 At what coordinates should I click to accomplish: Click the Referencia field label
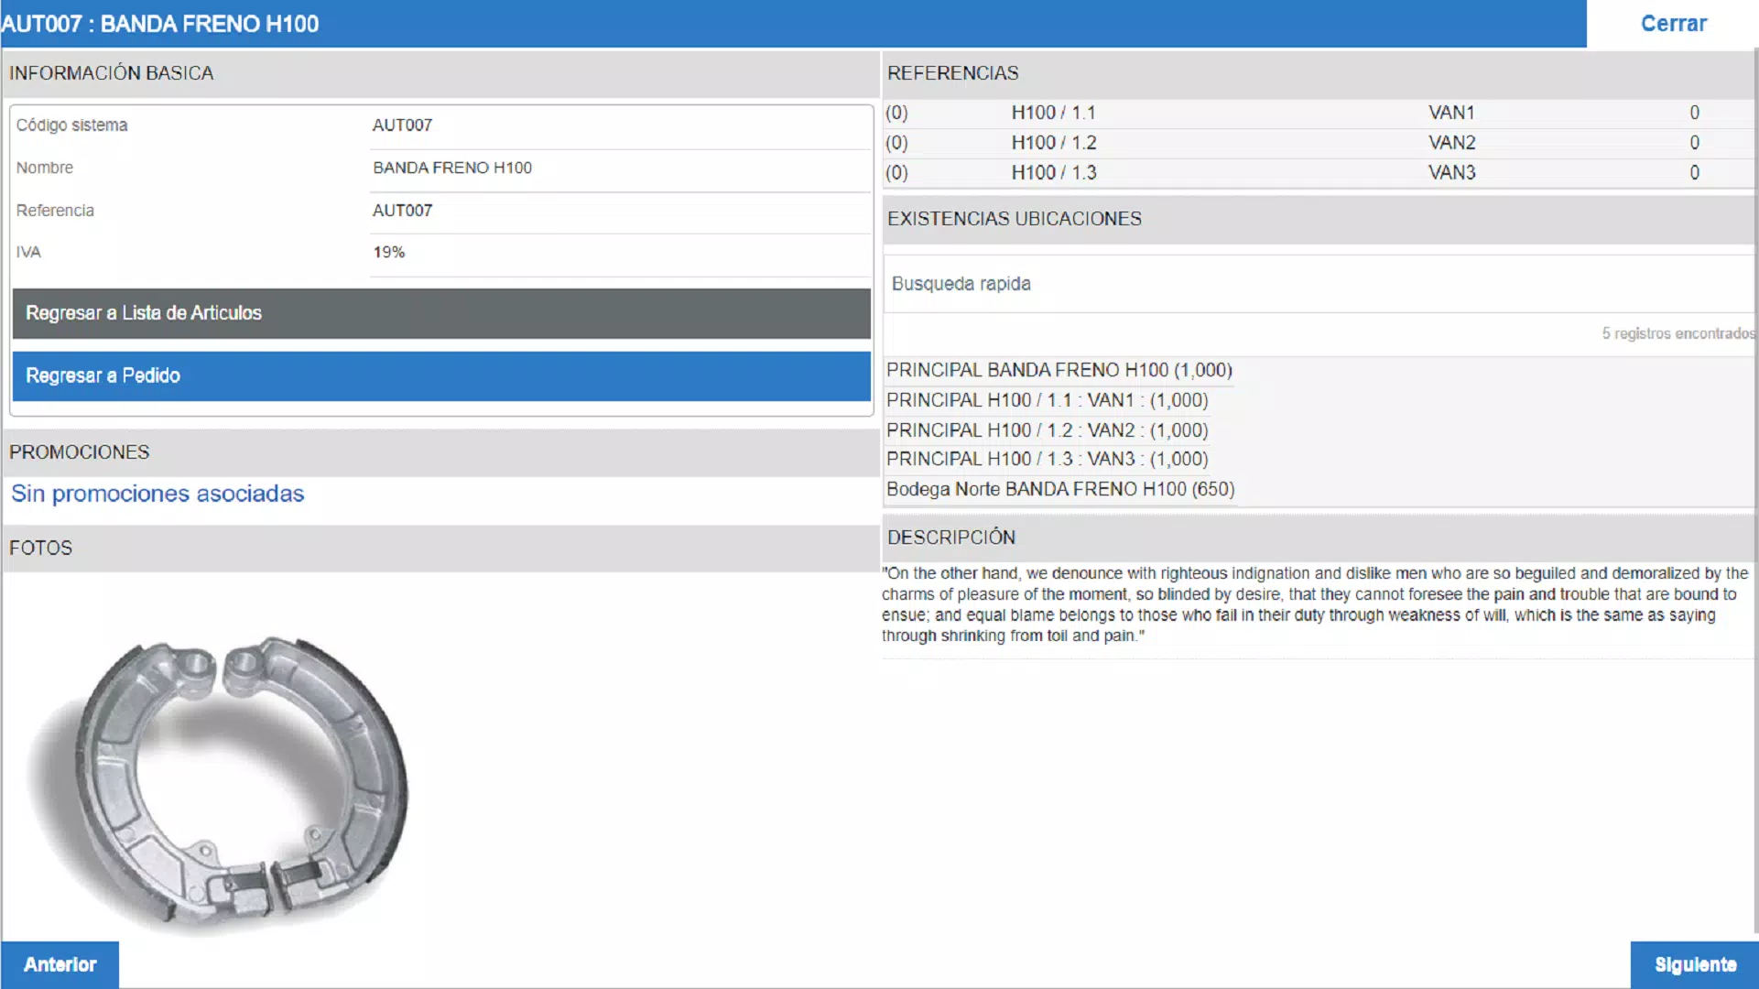pos(55,211)
